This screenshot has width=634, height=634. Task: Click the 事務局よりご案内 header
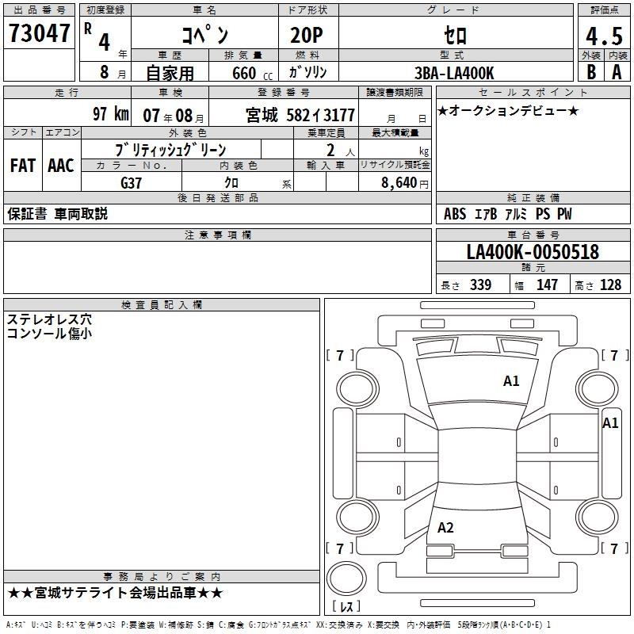pyautogui.click(x=162, y=577)
